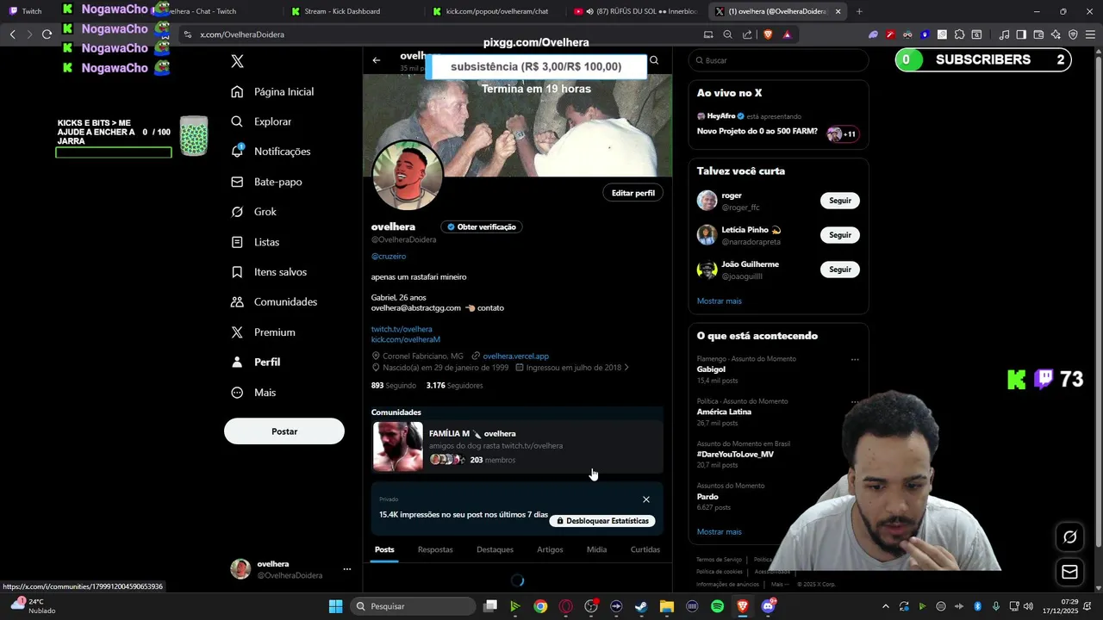Expand Ingressou em julho de 2018 chevron
Screen dimensions: 1103x620
coord(626,368)
